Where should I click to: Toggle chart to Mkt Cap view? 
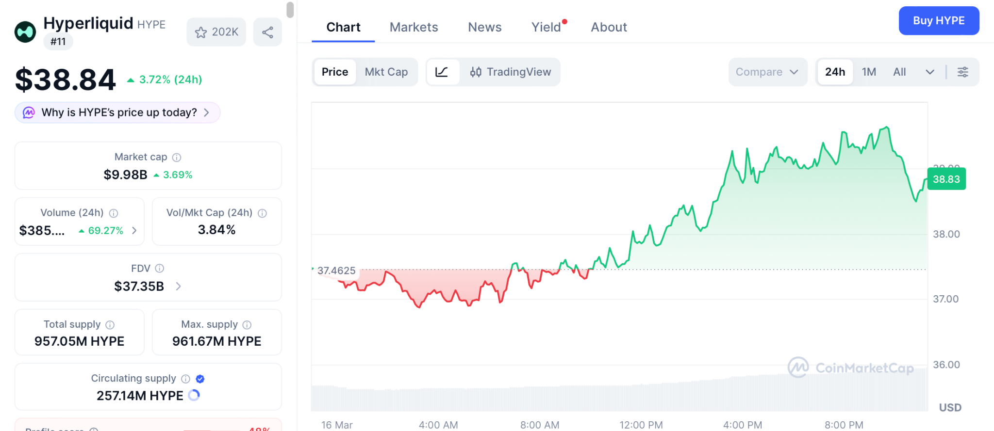point(386,72)
